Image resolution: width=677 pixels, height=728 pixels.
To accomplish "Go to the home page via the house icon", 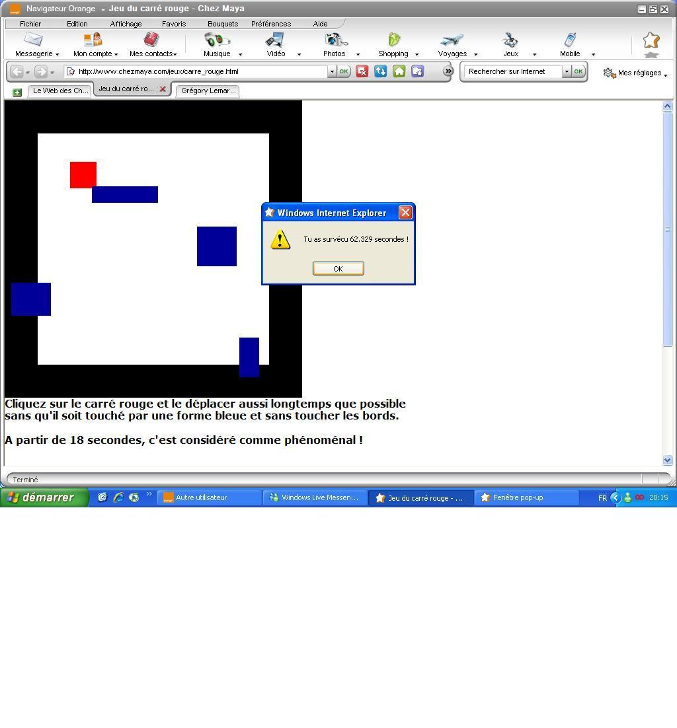I will (x=399, y=71).
